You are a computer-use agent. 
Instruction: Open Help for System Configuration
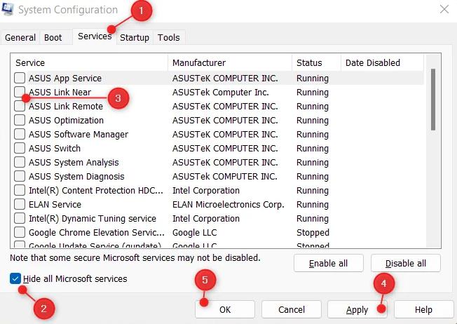423,309
